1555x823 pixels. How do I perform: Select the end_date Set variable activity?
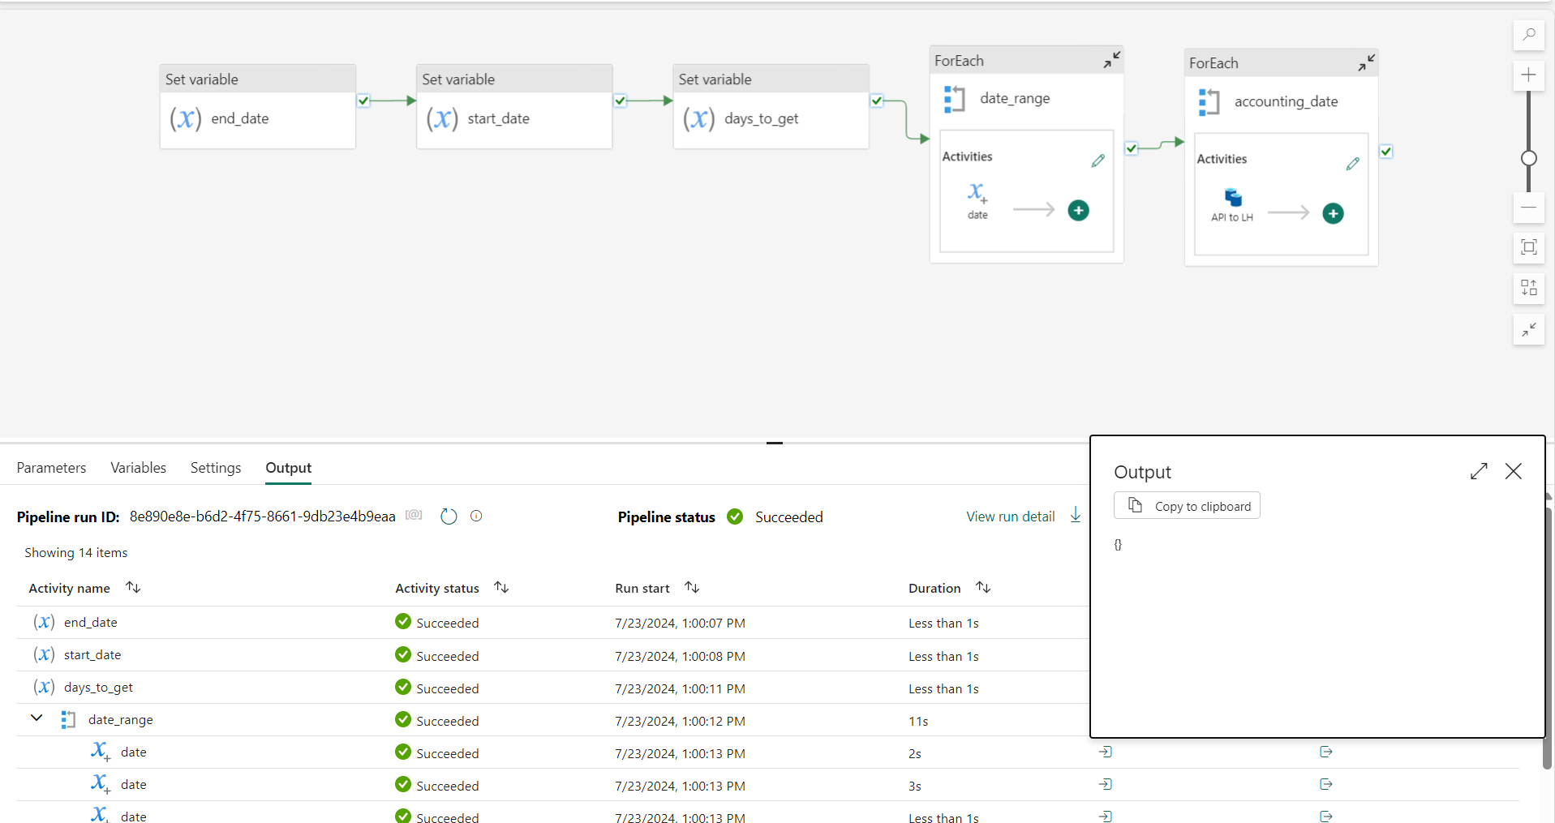point(258,107)
